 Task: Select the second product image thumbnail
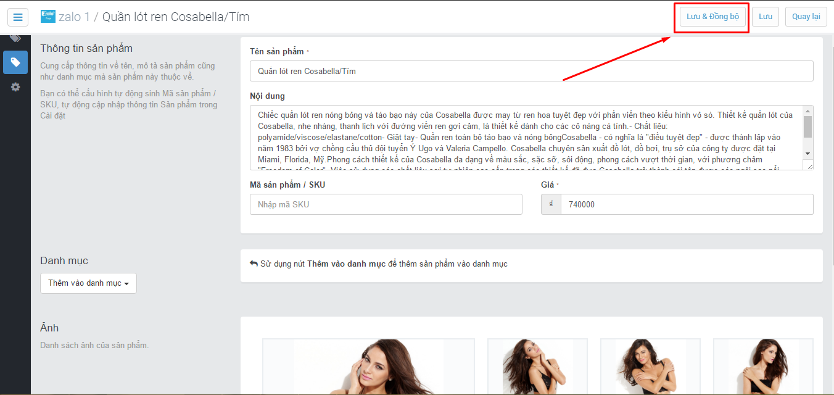pyautogui.click(x=536, y=367)
